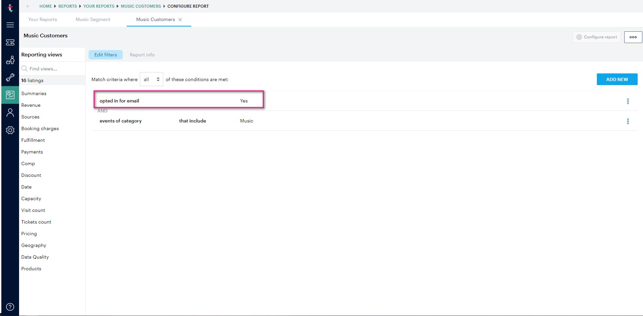
Task: Open options for the opted-in email filter
Action: 628,101
